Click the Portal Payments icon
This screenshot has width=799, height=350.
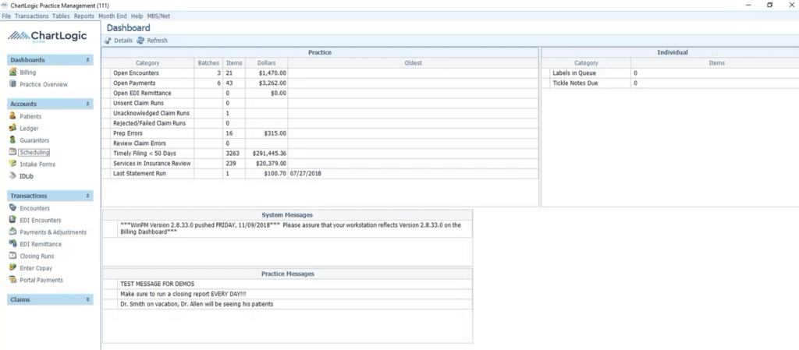12,280
